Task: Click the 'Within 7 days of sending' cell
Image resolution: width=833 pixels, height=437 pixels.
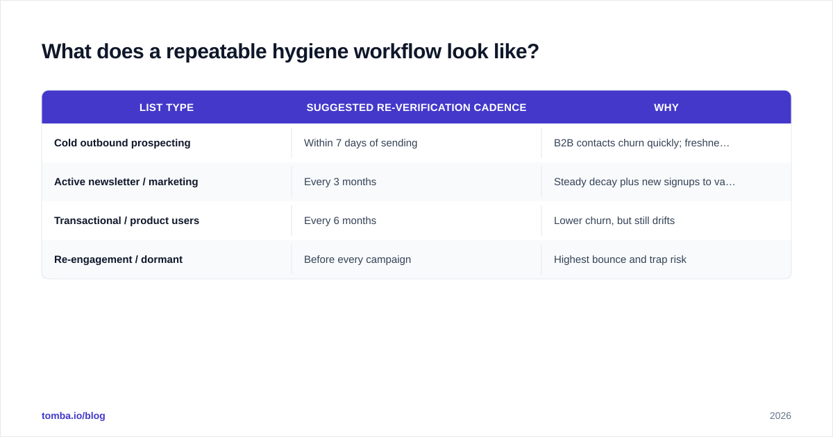Action: 416,143
